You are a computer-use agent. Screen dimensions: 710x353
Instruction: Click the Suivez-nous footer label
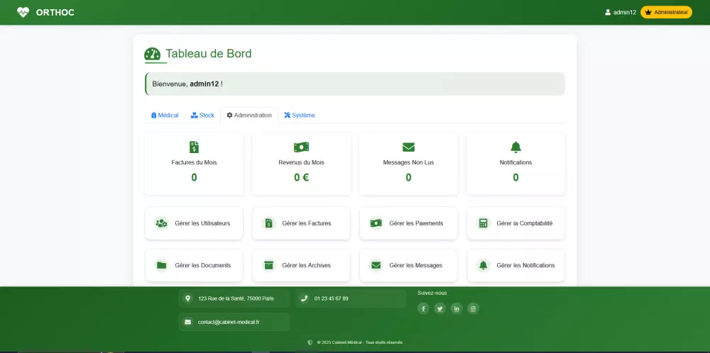pos(432,293)
